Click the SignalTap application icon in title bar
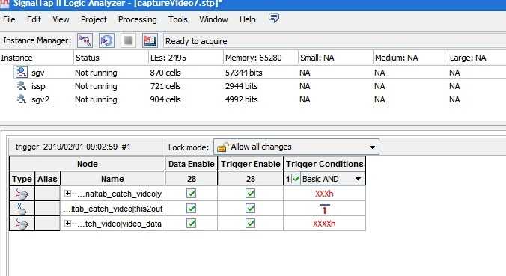The image size is (506, 276). [x=4, y=4]
